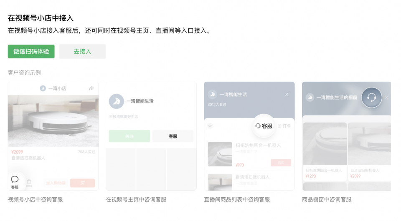Click the 在视频号主页中咨询客服 caption
Viewport: 401px width, 221px height.
(x=136, y=200)
